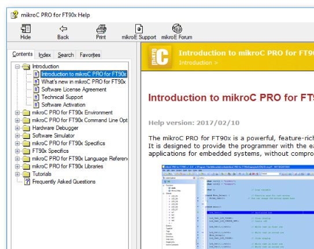This screenshot has height=249, width=314.
Task: Collapse the Introduction tree node
Action: 17,67
